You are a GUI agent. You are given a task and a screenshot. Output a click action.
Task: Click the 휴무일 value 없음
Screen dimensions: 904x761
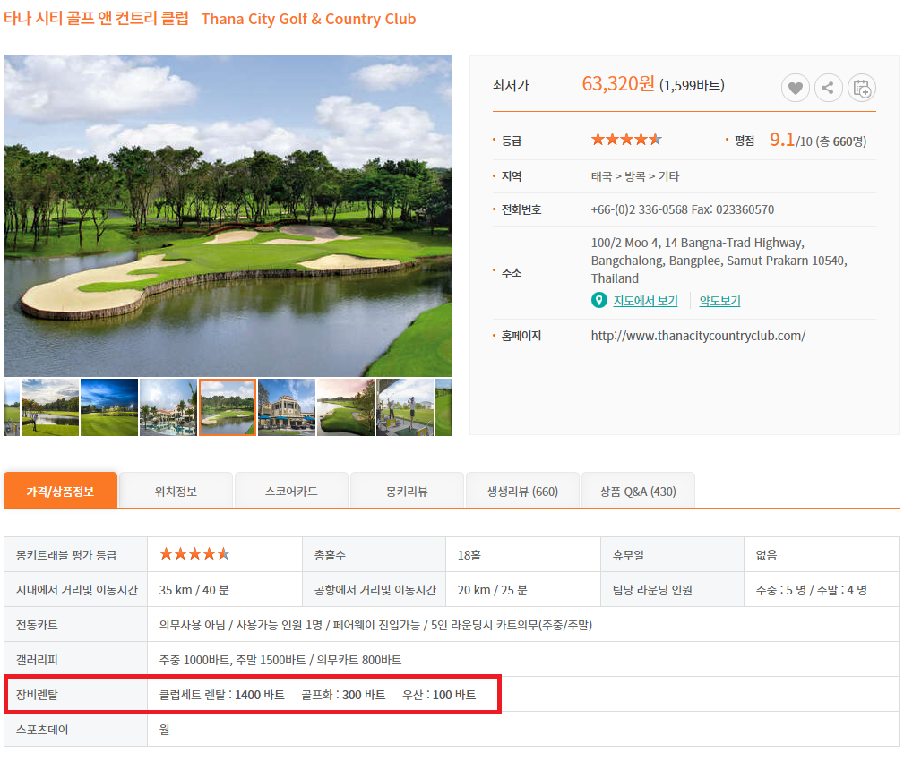[766, 555]
